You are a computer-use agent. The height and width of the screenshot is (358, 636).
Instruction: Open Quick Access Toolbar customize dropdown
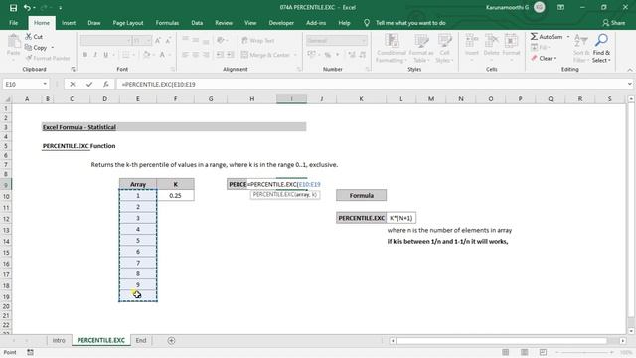60,8
